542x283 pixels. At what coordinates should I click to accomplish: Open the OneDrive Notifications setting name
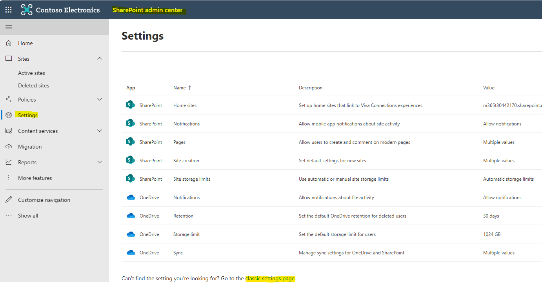click(186, 198)
